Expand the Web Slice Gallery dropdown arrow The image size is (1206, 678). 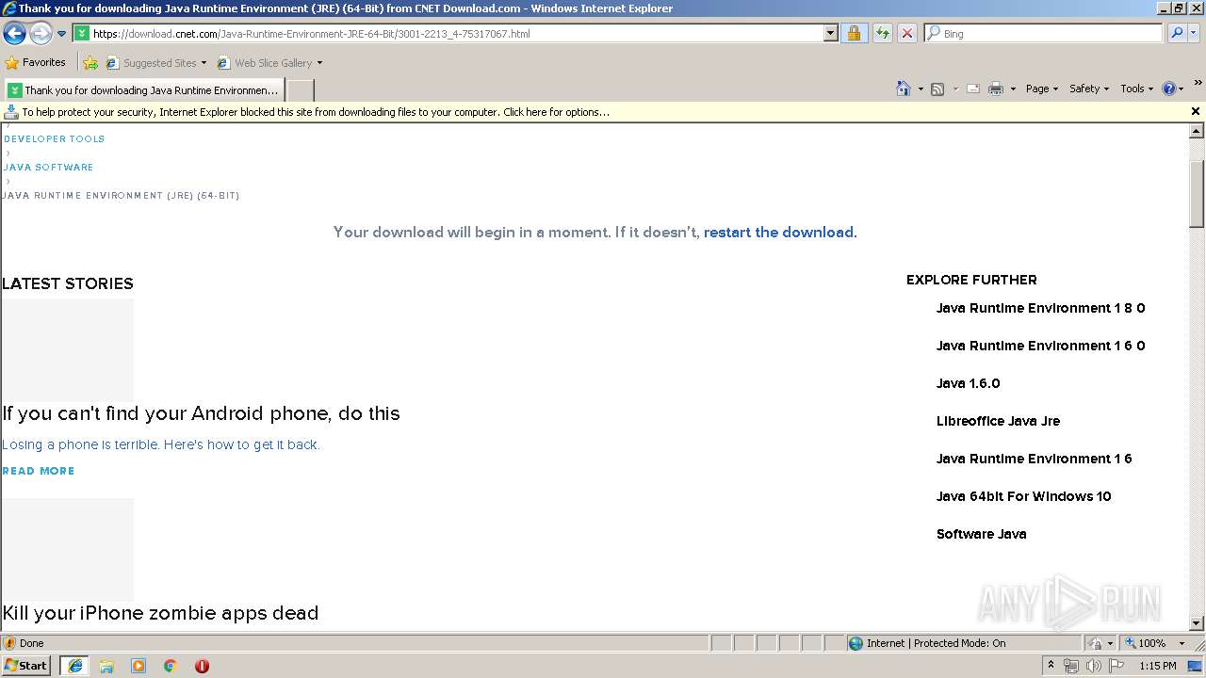click(319, 63)
